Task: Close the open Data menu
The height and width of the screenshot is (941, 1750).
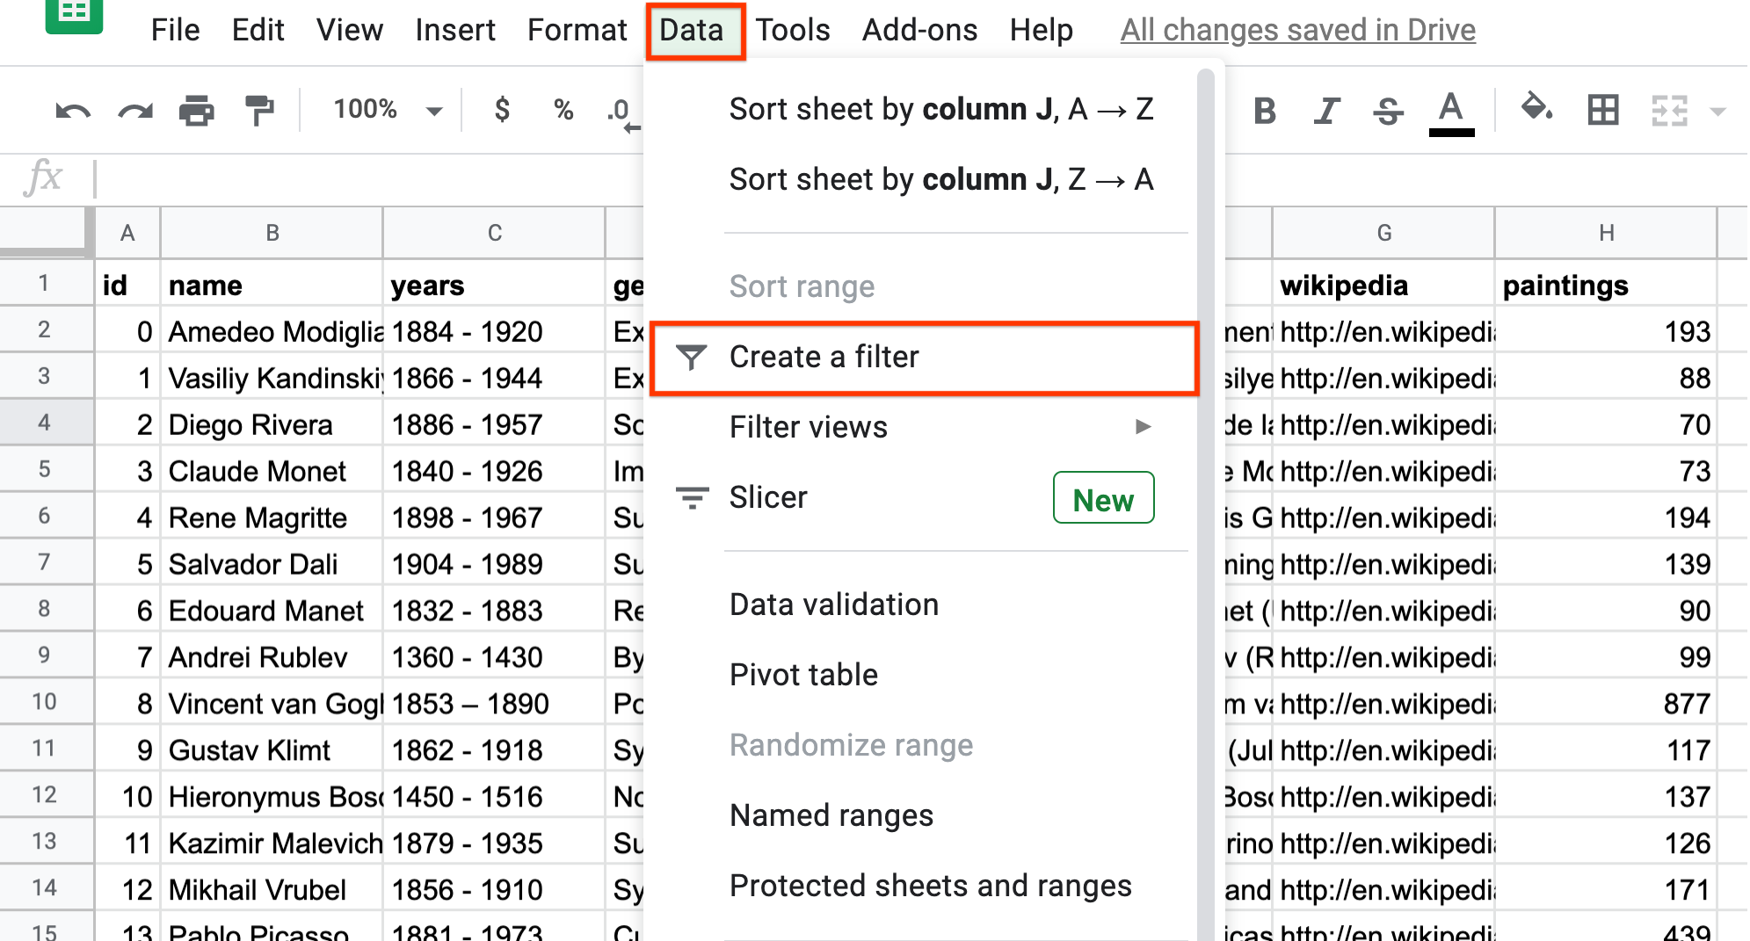Action: click(693, 31)
